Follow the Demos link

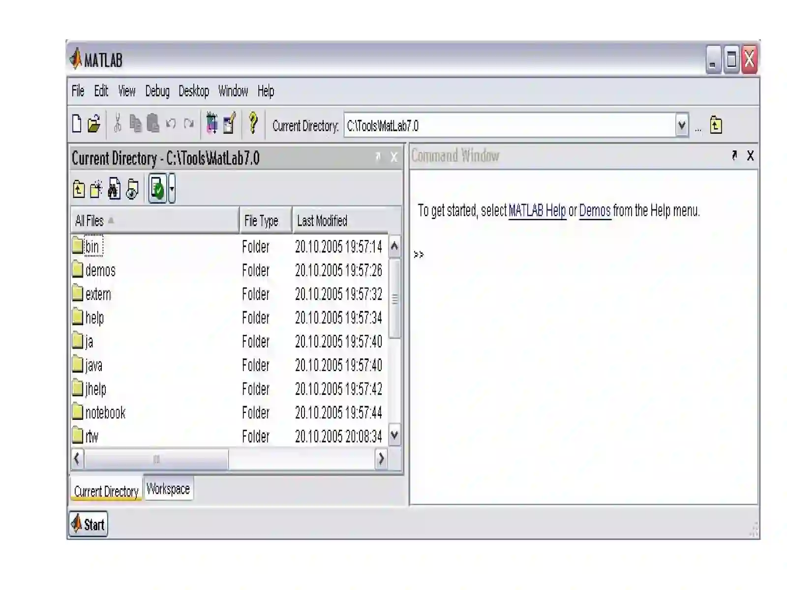[x=595, y=211]
